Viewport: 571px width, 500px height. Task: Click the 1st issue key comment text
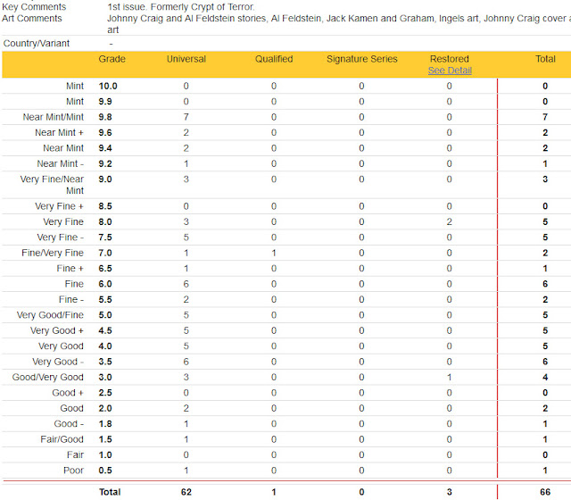(x=181, y=6)
